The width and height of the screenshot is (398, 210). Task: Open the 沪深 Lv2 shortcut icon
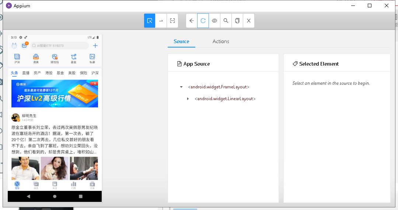coord(17,58)
